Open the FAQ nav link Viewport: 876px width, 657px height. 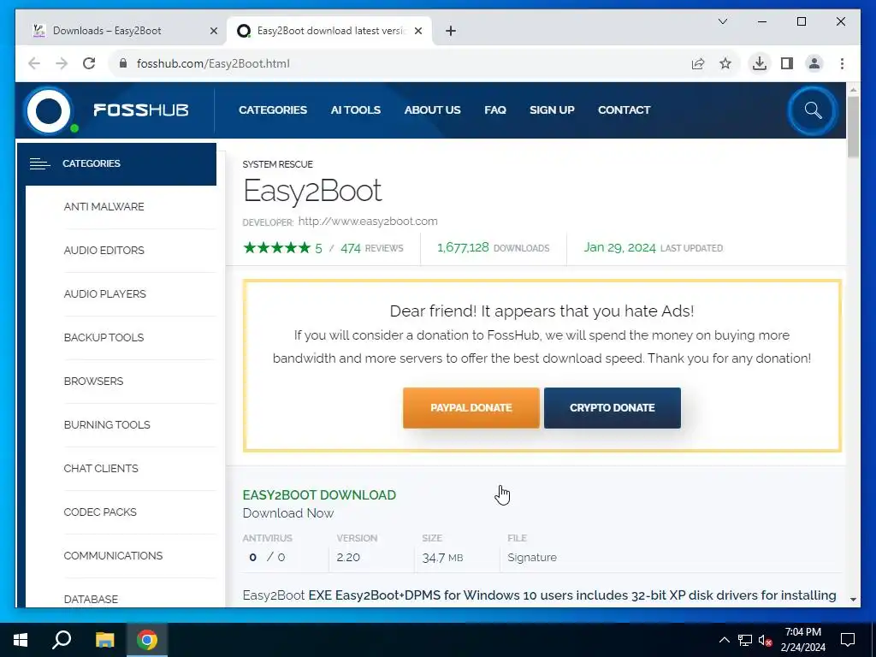495,110
